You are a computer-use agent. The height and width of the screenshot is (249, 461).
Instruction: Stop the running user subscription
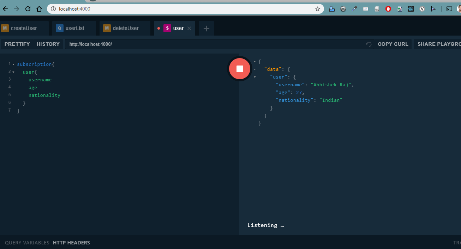point(239,69)
